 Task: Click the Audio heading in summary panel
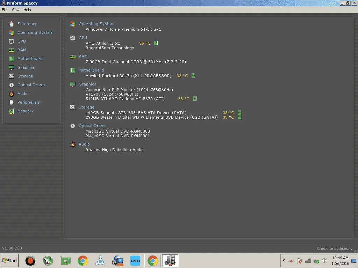[x=84, y=144]
